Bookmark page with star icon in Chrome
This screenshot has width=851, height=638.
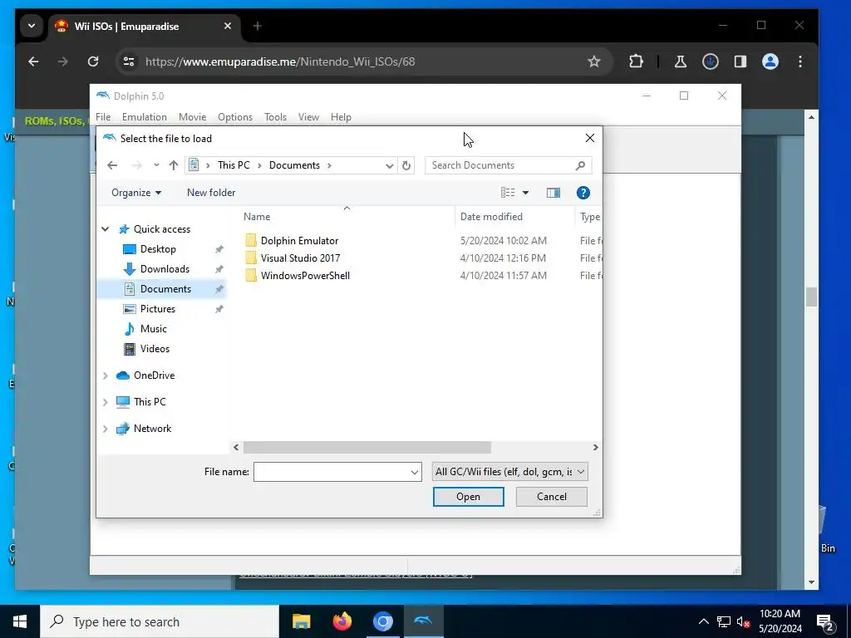pyautogui.click(x=593, y=61)
